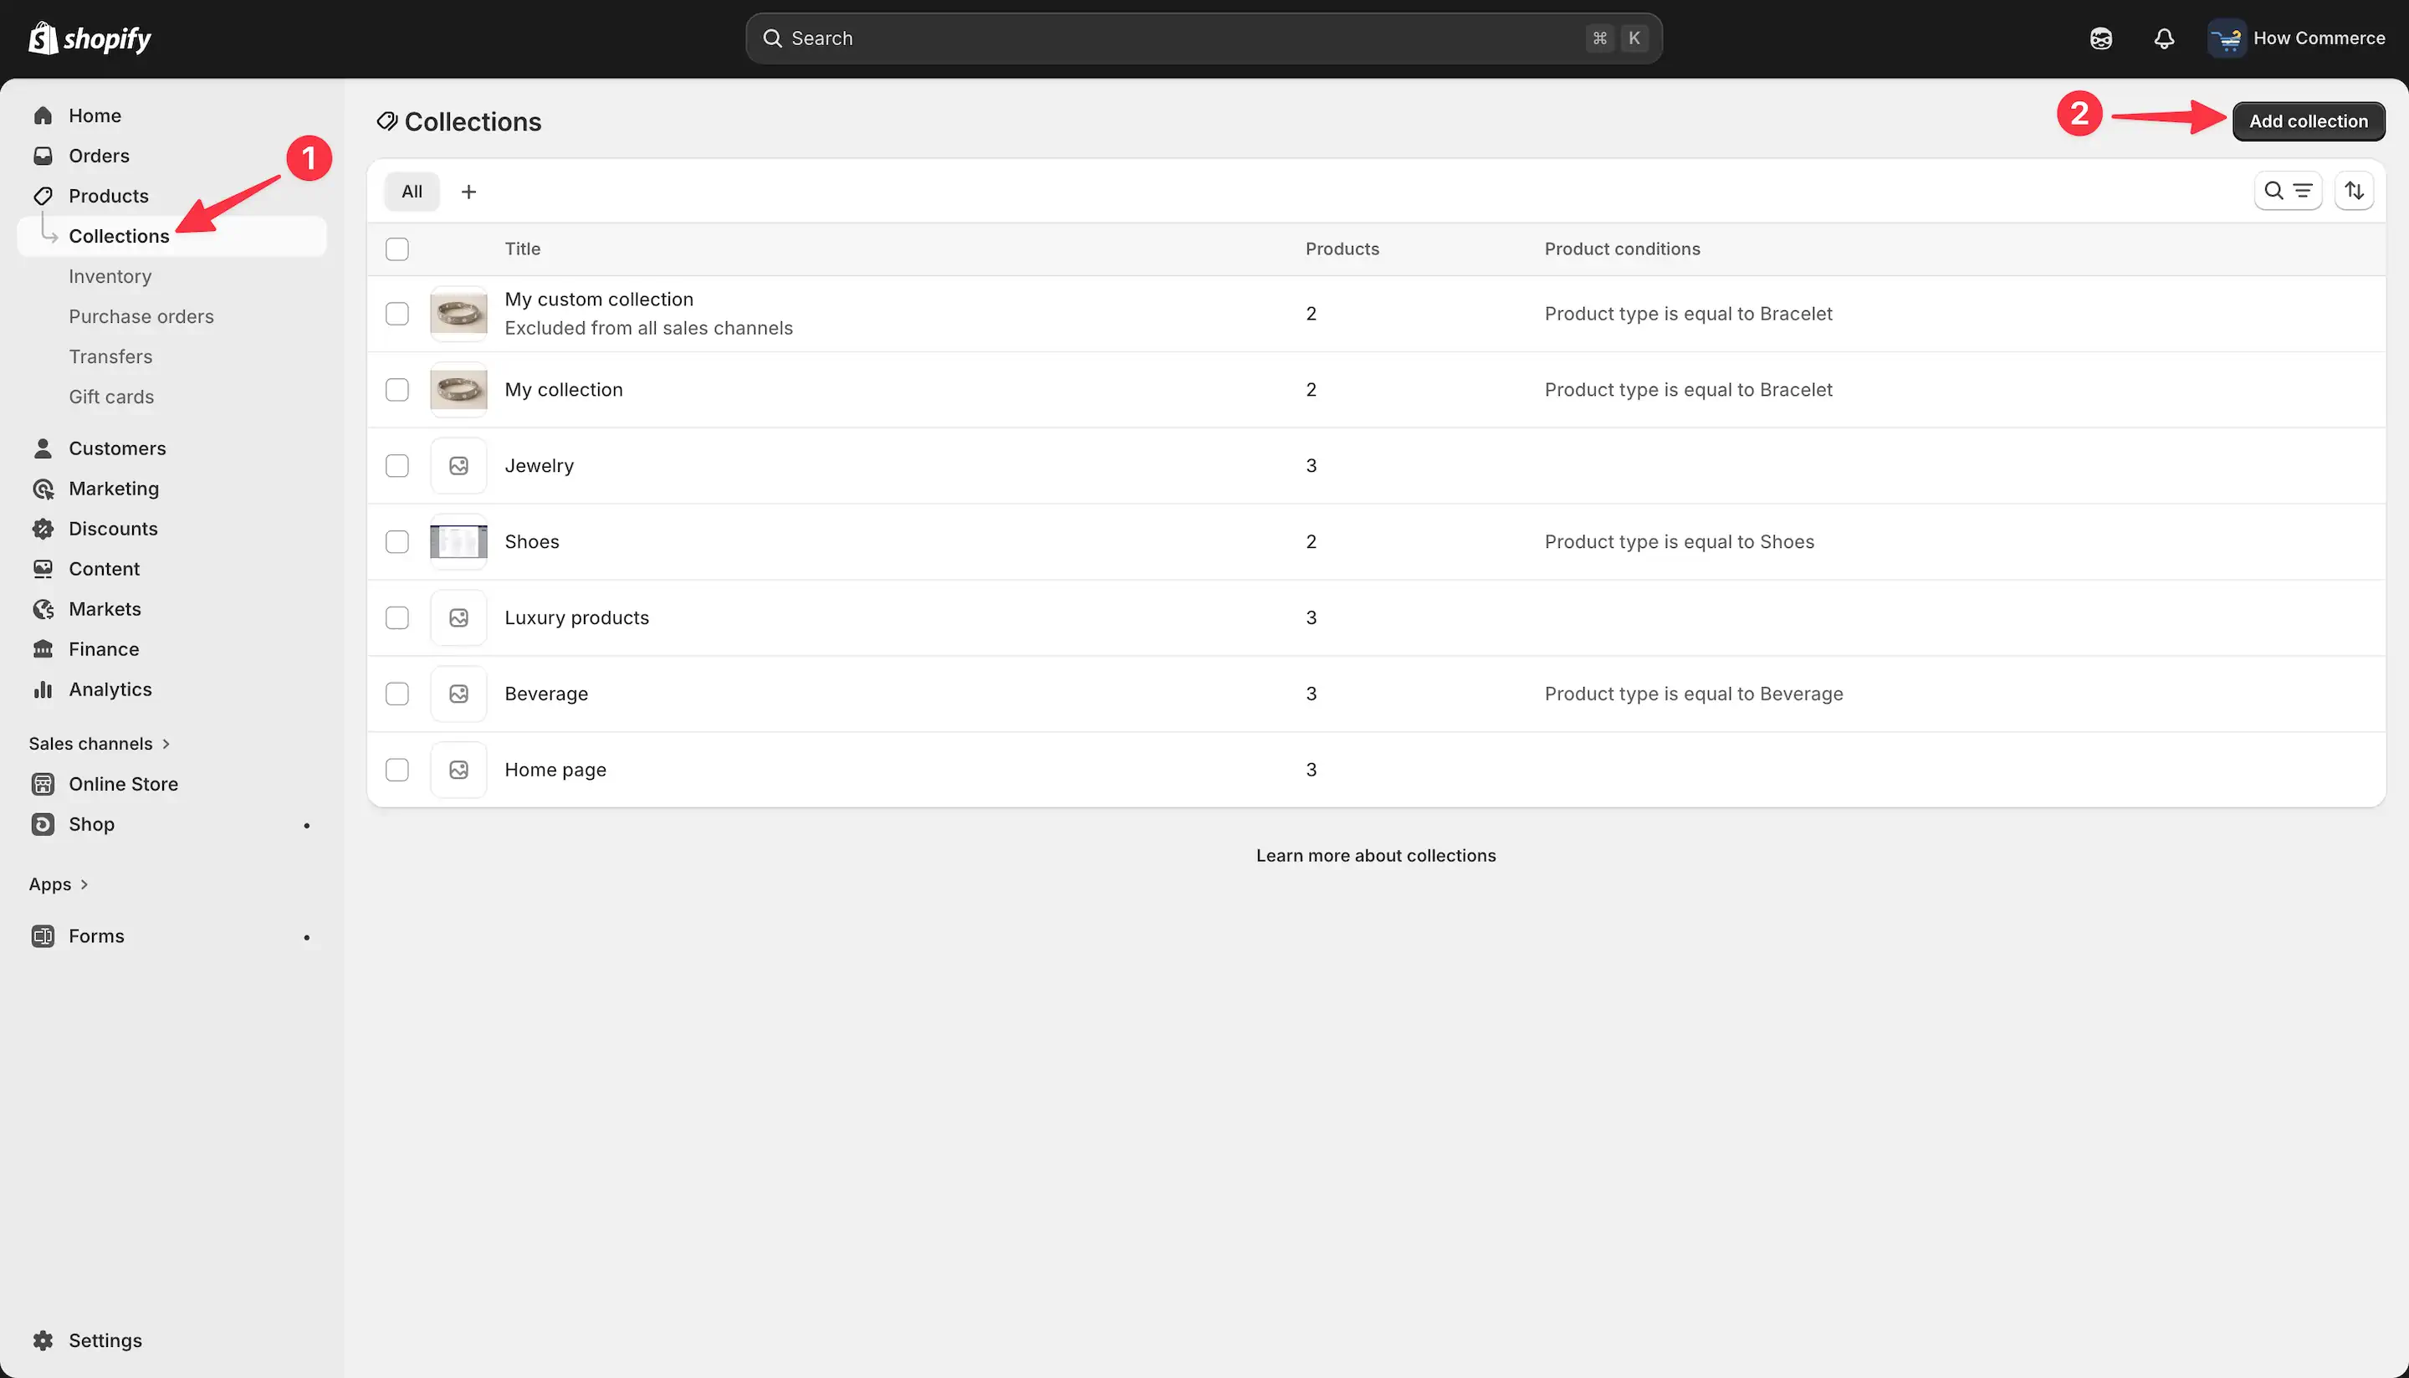Open the My collection title
Image resolution: width=2409 pixels, height=1378 pixels.
click(563, 390)
